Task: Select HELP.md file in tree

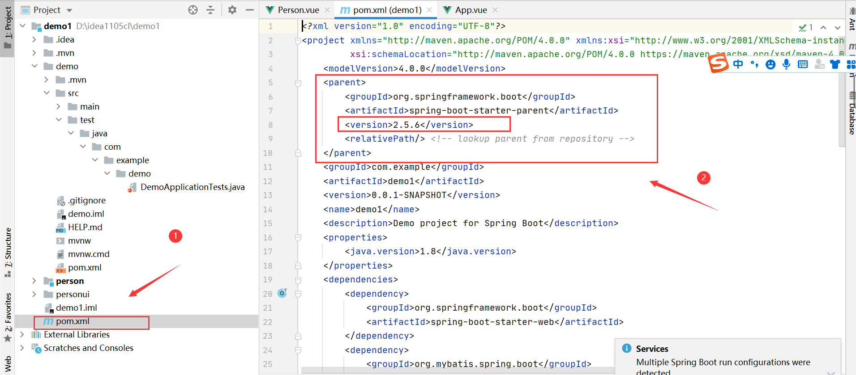Action: click(x=85, y=227)
